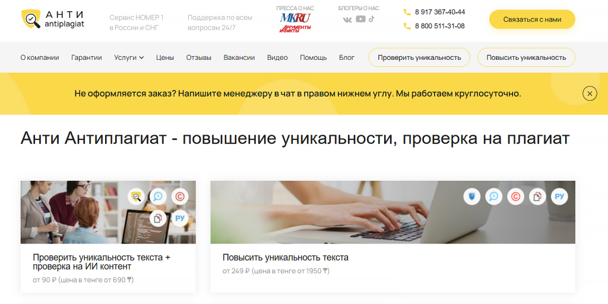Click the Поддержка по всем вопросам 24/7 text

pyautogui.click(x=220, y=23)
